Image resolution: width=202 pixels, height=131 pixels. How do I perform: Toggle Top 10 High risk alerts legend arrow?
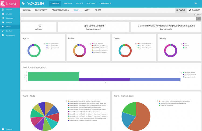point(158,101)
